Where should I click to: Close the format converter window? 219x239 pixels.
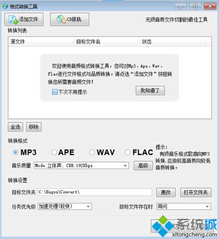tap(210, 6)
